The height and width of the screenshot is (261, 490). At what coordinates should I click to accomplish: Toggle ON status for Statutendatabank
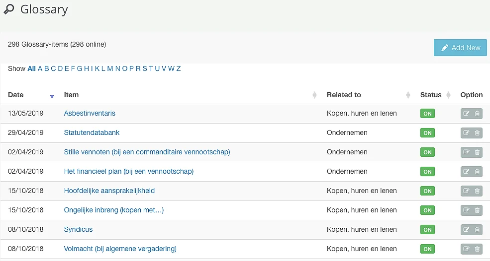(427, 133)
